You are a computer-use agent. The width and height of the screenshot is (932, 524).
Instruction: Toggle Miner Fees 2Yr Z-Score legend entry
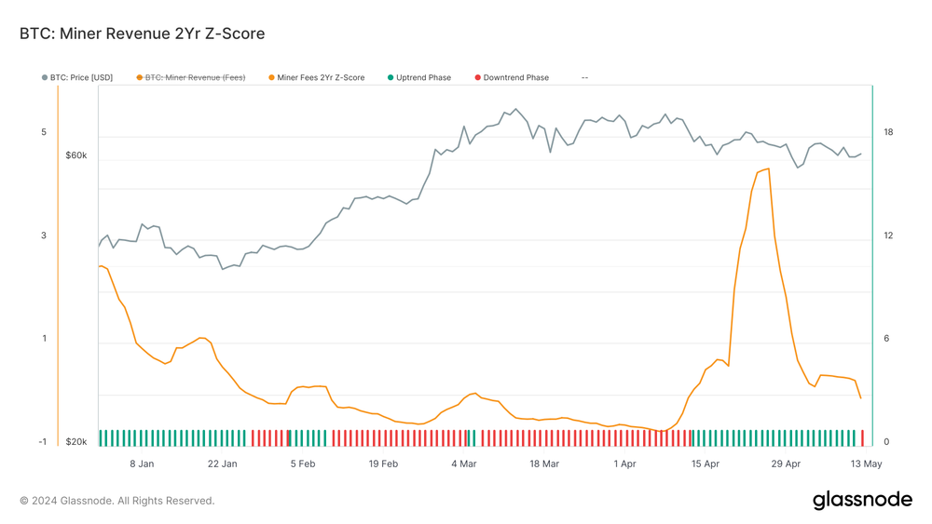[317, 78]
